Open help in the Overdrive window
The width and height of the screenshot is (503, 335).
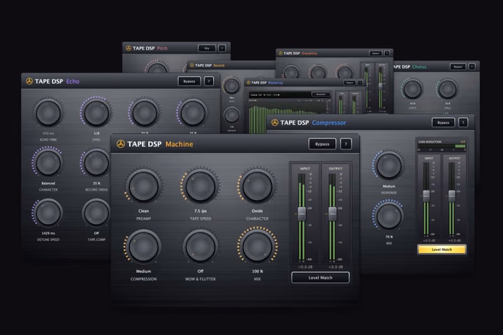387,53
